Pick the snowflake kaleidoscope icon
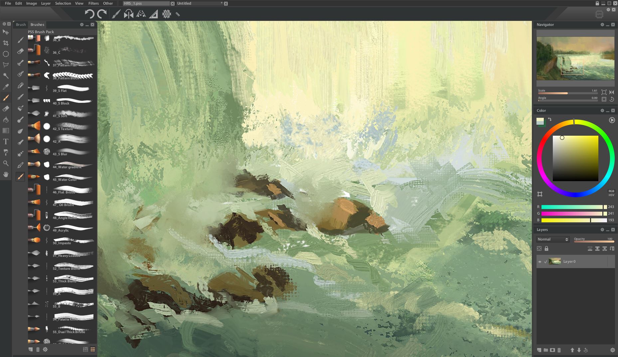The image size is (618, 357). coord(166,14)
